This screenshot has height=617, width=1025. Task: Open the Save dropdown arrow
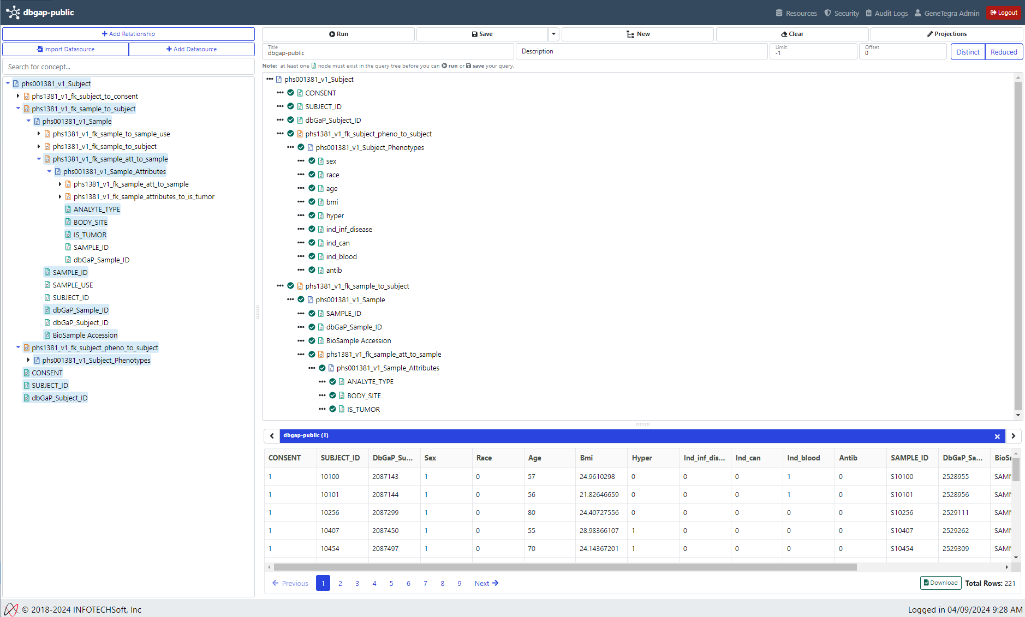coord(553,33)
